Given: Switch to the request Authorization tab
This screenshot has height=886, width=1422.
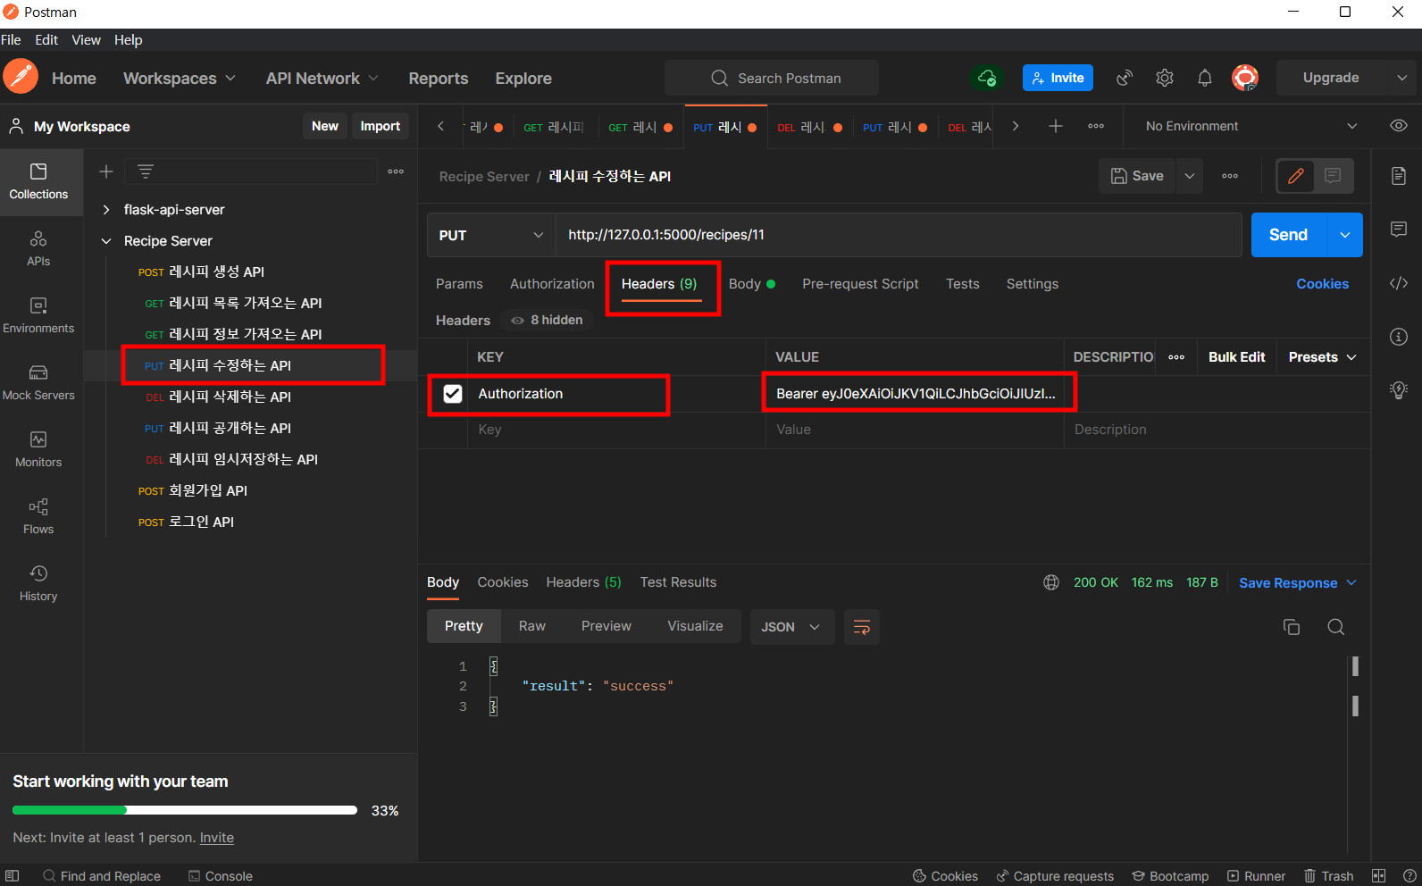Looking at the screenshot, I should click(x=552, y=284).
